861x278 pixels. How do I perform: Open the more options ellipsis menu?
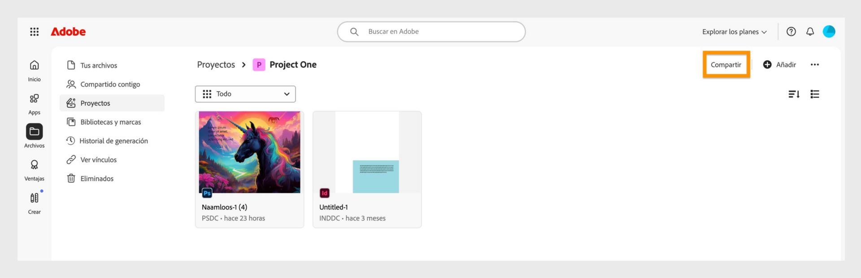[815, 65]
